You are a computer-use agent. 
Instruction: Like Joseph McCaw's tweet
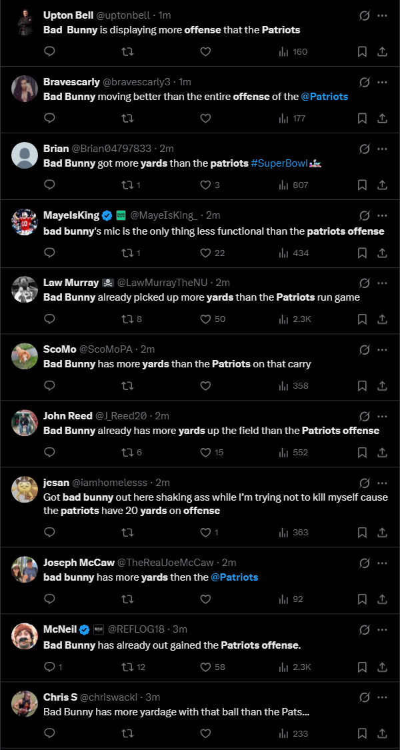coord(205,599)
